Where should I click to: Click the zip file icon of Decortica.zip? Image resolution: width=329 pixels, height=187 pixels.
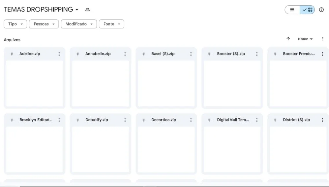point(143,120)
